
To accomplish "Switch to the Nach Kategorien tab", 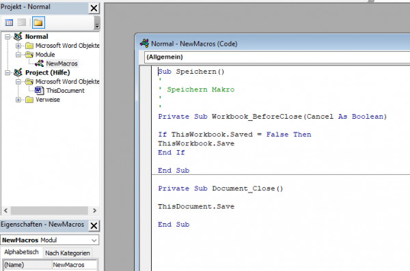I will [x=68, y=253].
